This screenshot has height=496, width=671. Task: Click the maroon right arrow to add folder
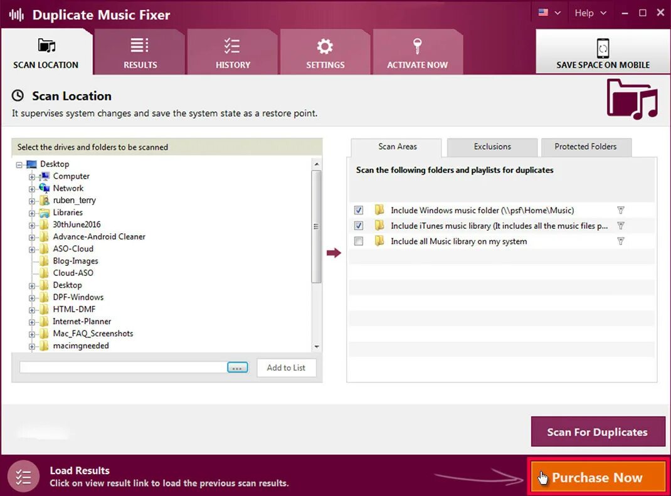click(334, 253)
